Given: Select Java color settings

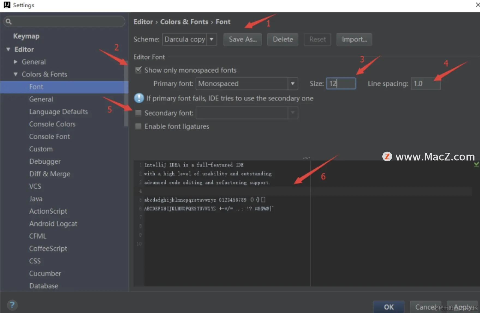Looking at the screenshot, I should (36, 199).
